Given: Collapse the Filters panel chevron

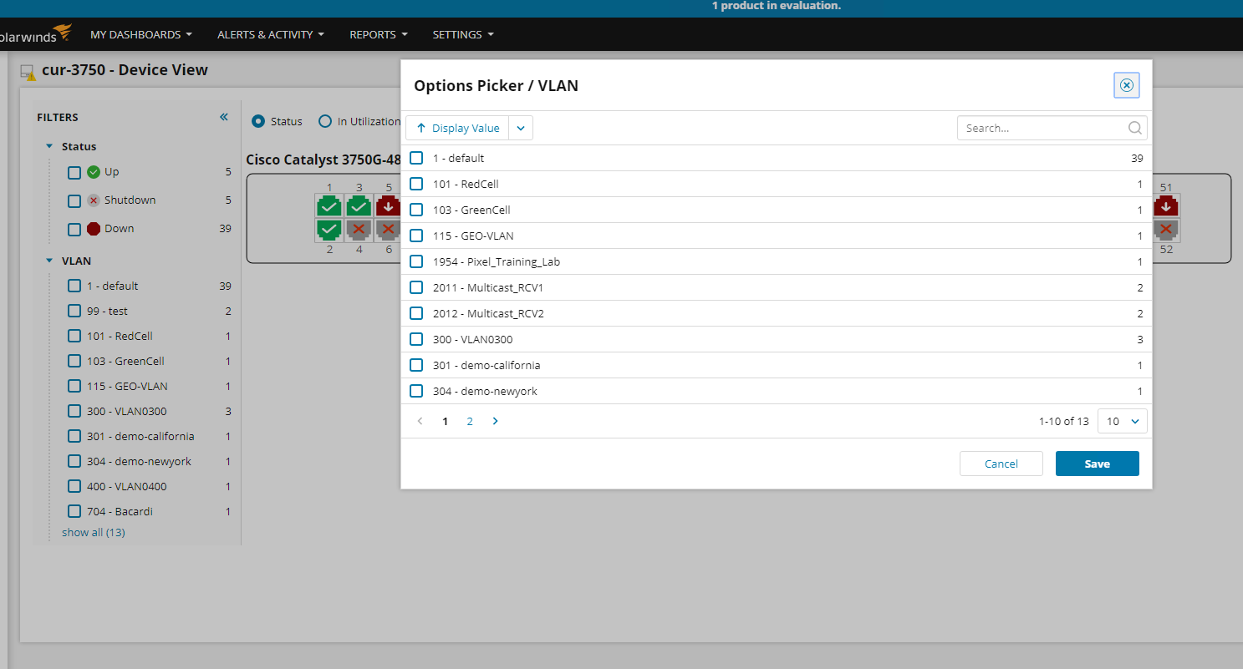Looking at the screenshot, I should pyautogui.click(x=223, y=117).
